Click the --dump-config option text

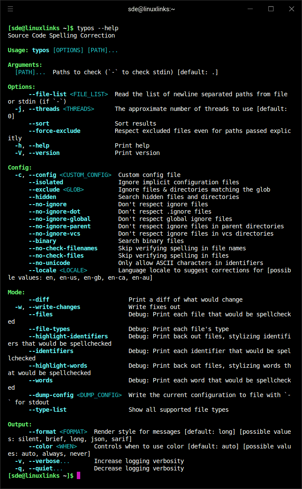[x=51, y=395]
